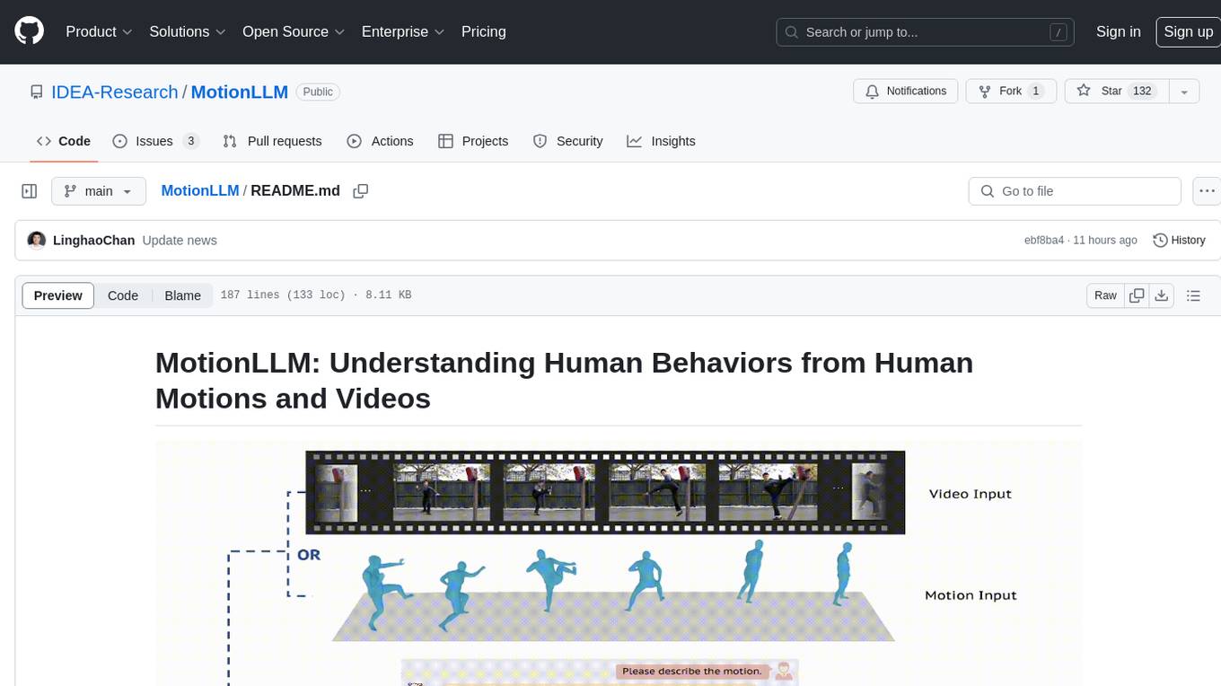Click the Notifications button
This screenshot has width=1221, height=686.
click(x=906, y=92)
